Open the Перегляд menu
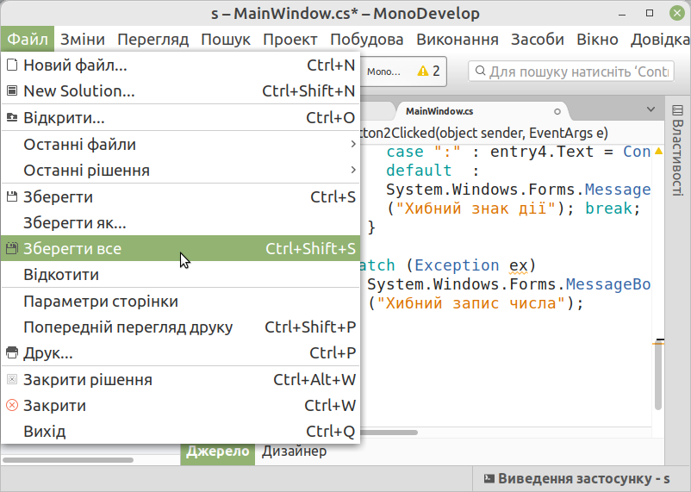691x492 pixels. 153,40
